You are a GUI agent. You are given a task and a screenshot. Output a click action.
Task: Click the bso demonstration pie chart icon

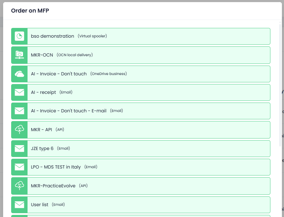click(x=19, y=36)
